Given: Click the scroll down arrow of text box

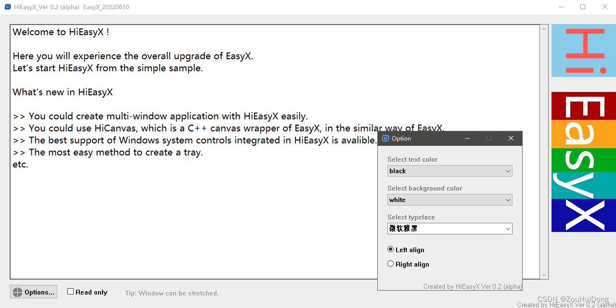Looking at the screenshot, I should [544, 275].
